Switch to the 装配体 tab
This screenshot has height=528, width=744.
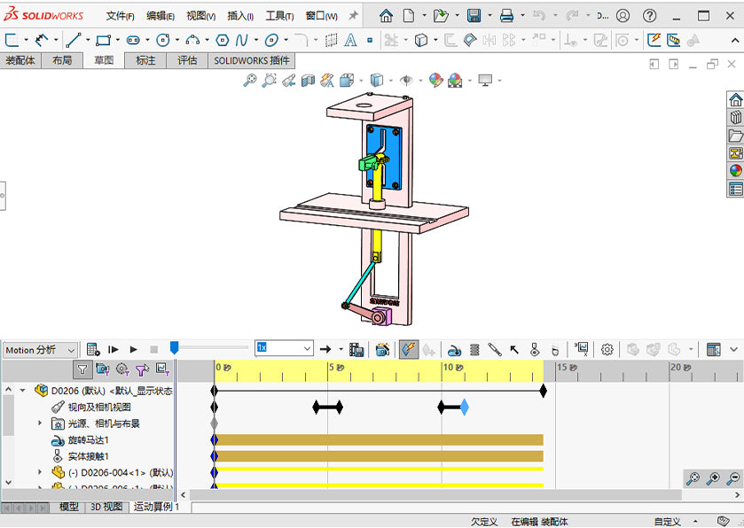[20, 60]
